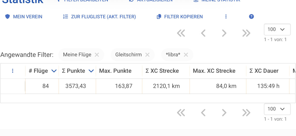
Task: Remove the *libra* filter chip
Action: pos(186,55)
